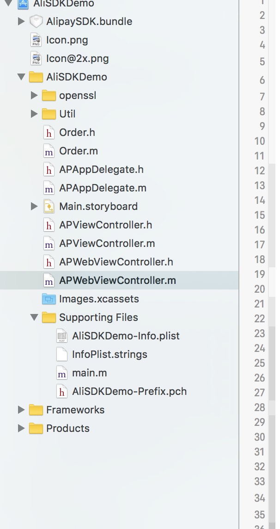The height and width of the screenshot is (529, 280).
Task: Select the Icon.png file name
Action: 67,40
